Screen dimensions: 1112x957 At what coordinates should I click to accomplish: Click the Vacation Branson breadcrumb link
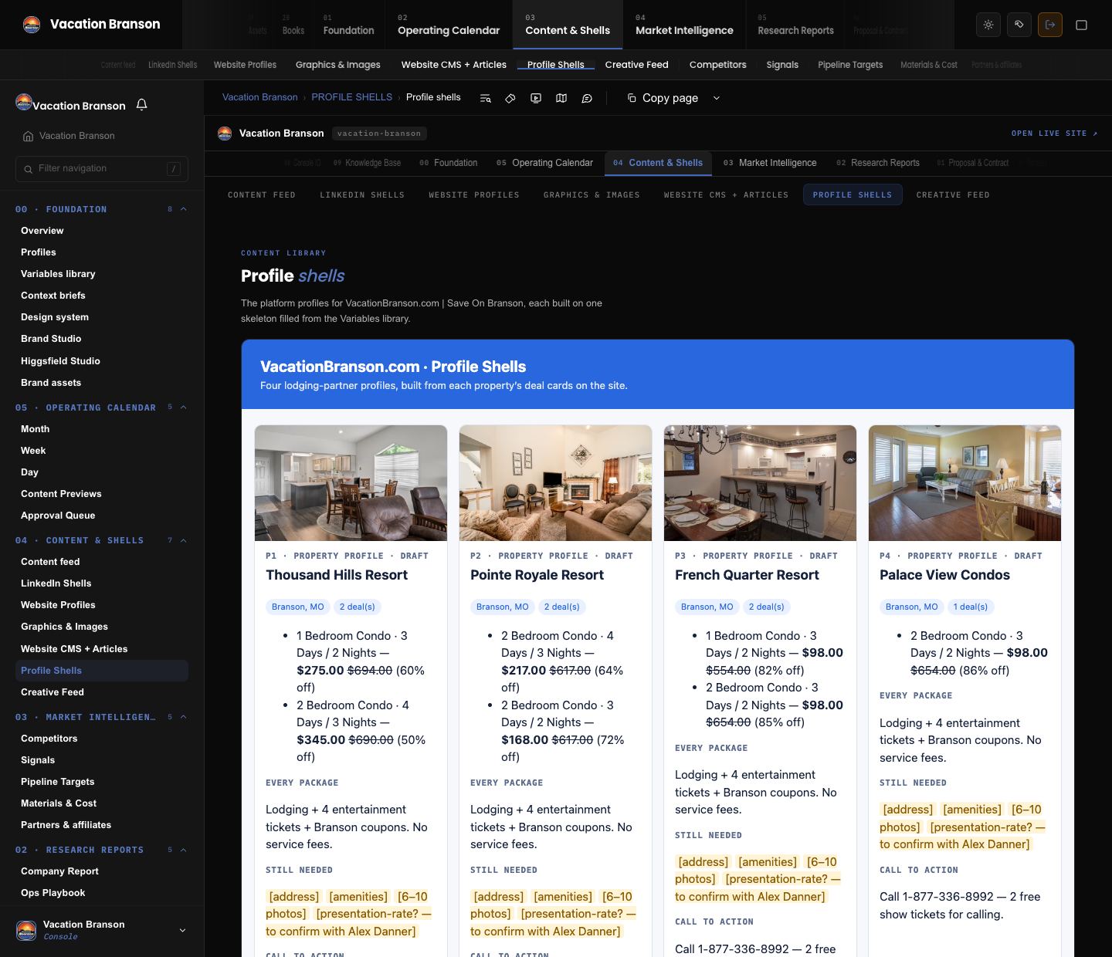[259, 97]
